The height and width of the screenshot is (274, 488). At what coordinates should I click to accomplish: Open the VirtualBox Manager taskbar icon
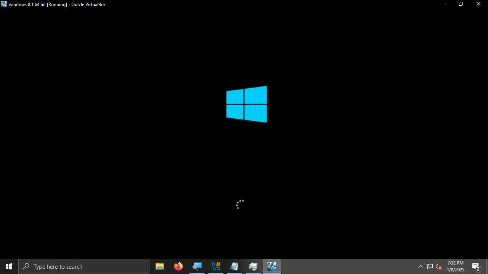[x=216, y=266]
